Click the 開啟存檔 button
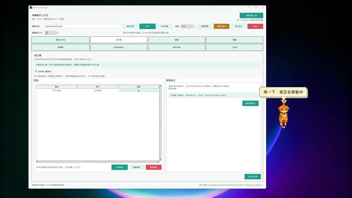Screen dimensions: 352x198 (130, 26)
